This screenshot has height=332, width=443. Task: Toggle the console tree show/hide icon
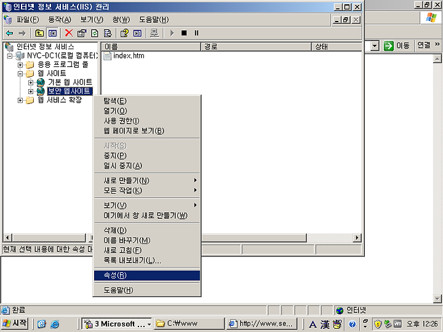pos(52,33)
